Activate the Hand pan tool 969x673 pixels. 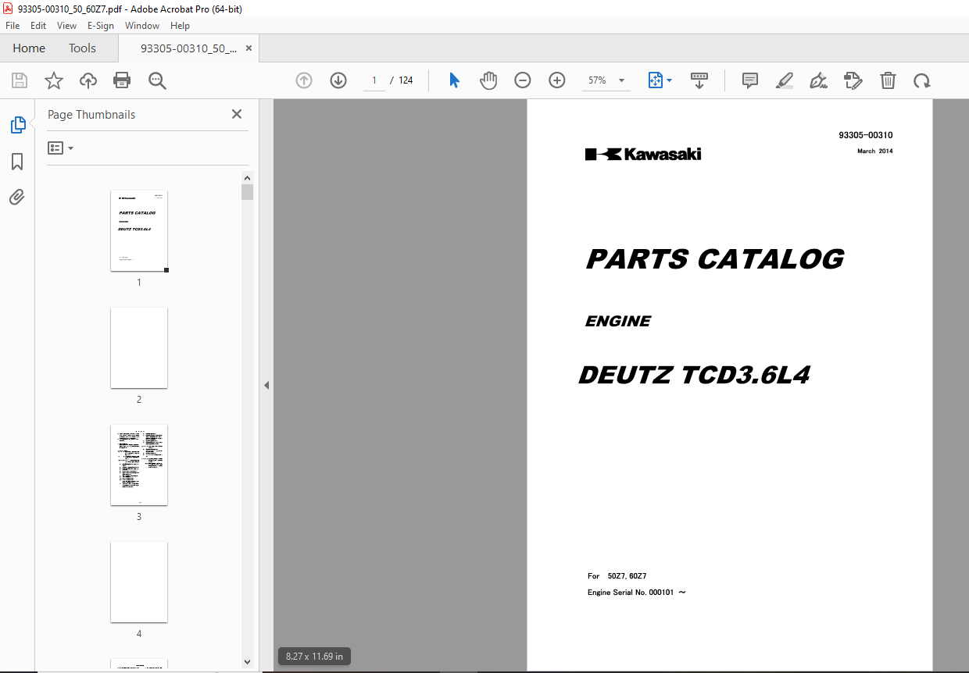(x=488, y=80)
